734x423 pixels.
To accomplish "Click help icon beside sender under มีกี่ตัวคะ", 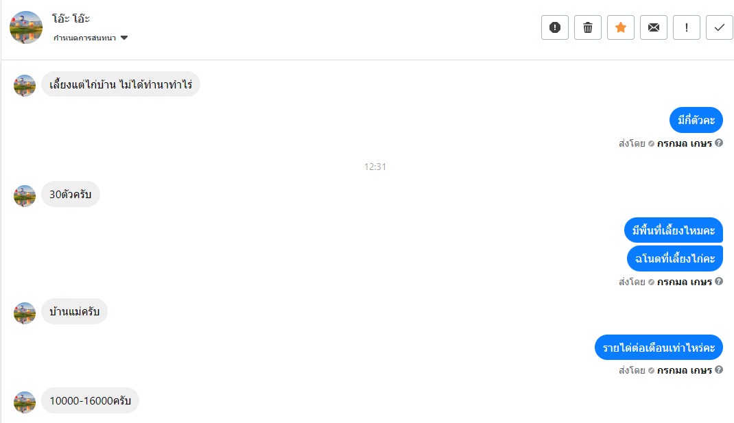I will pyautogui.click(x=719, y=143).
